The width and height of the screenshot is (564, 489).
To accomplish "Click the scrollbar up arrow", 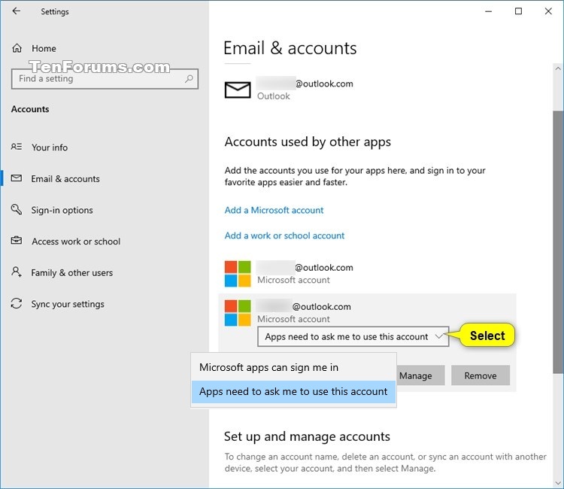I will pos(558,68).
